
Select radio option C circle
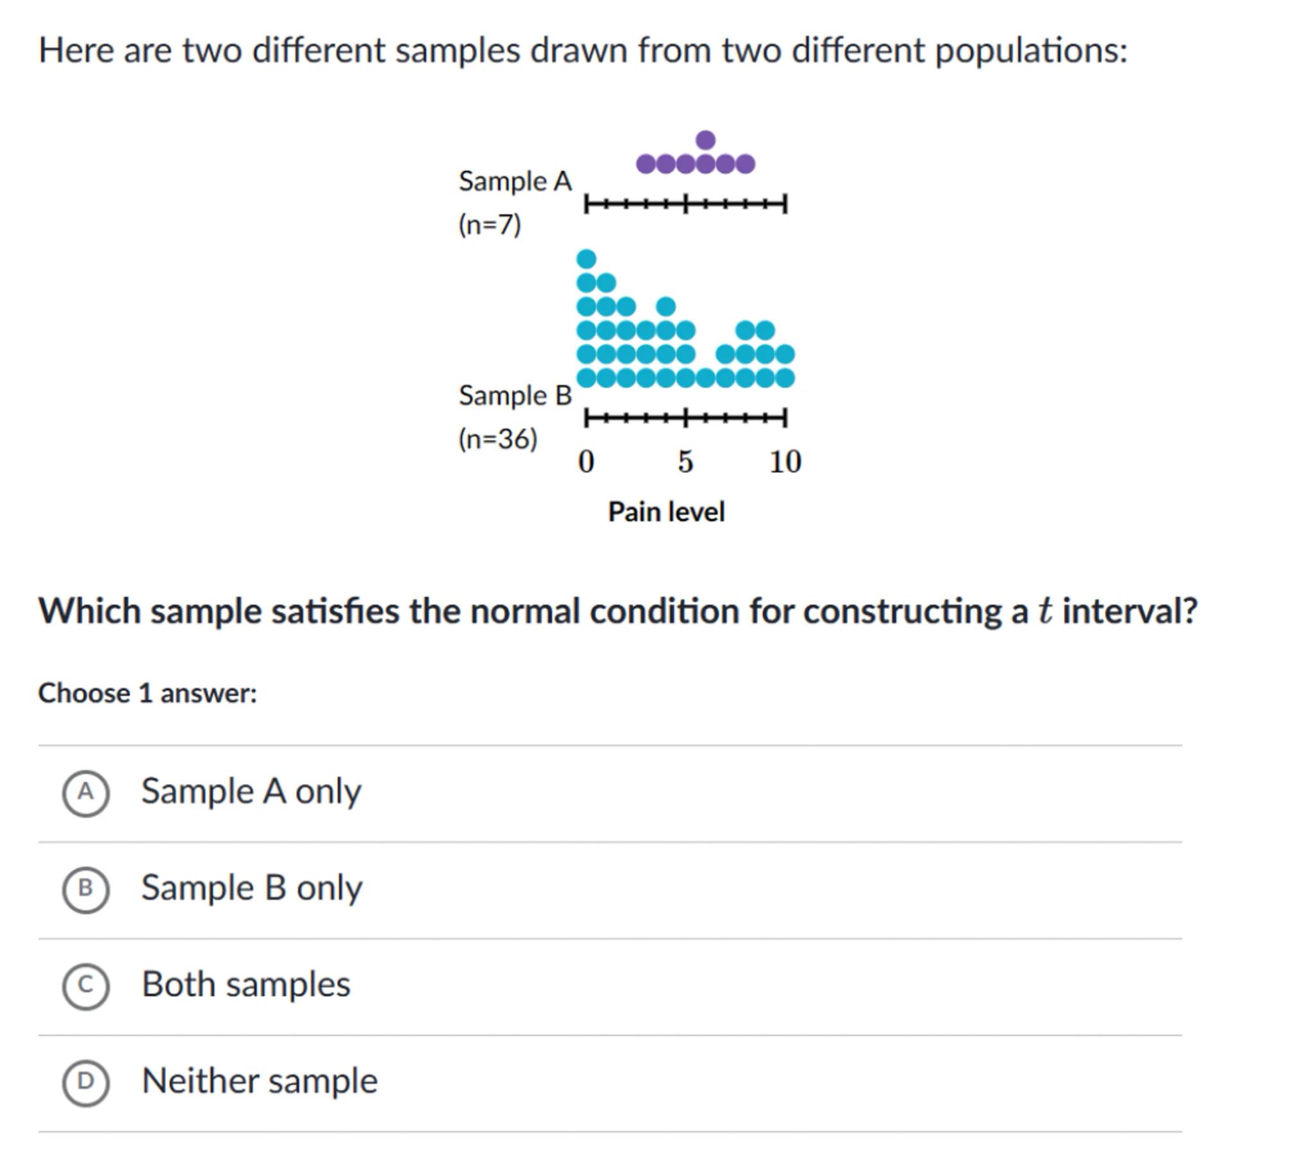[x=85, y=986]
